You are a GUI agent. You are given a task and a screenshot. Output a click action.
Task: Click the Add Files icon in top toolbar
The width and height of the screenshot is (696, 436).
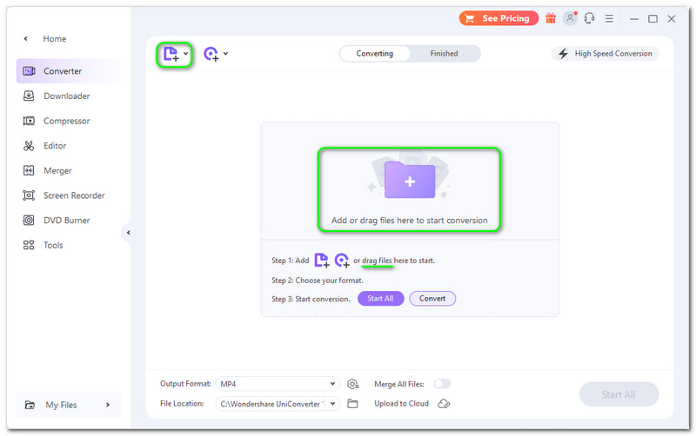point(170,54)
